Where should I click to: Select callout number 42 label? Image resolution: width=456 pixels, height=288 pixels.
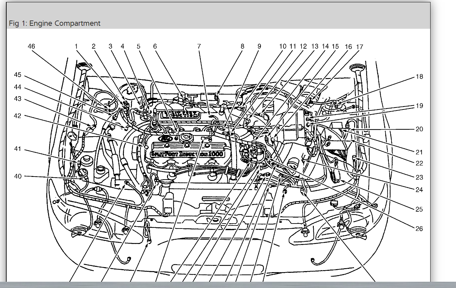(18, 116)
